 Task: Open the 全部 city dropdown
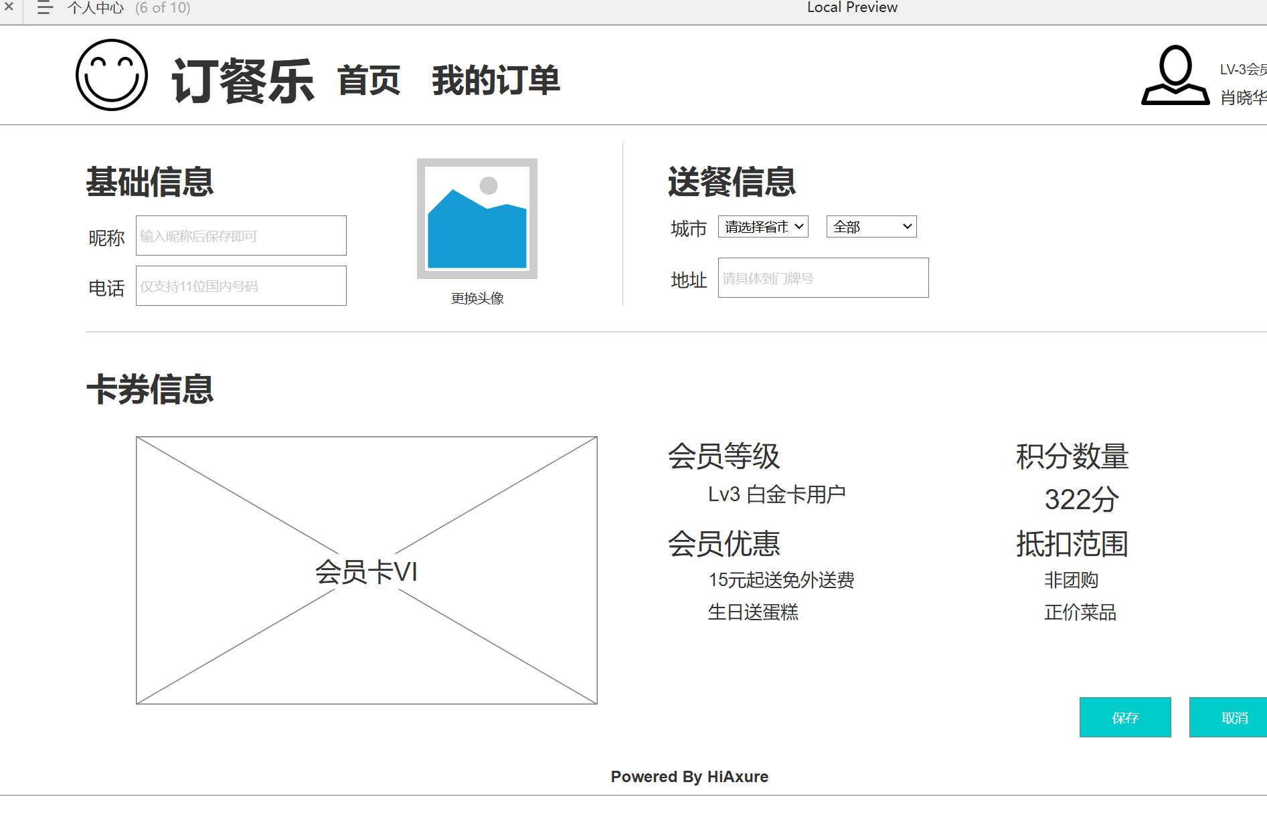[871, 227]
